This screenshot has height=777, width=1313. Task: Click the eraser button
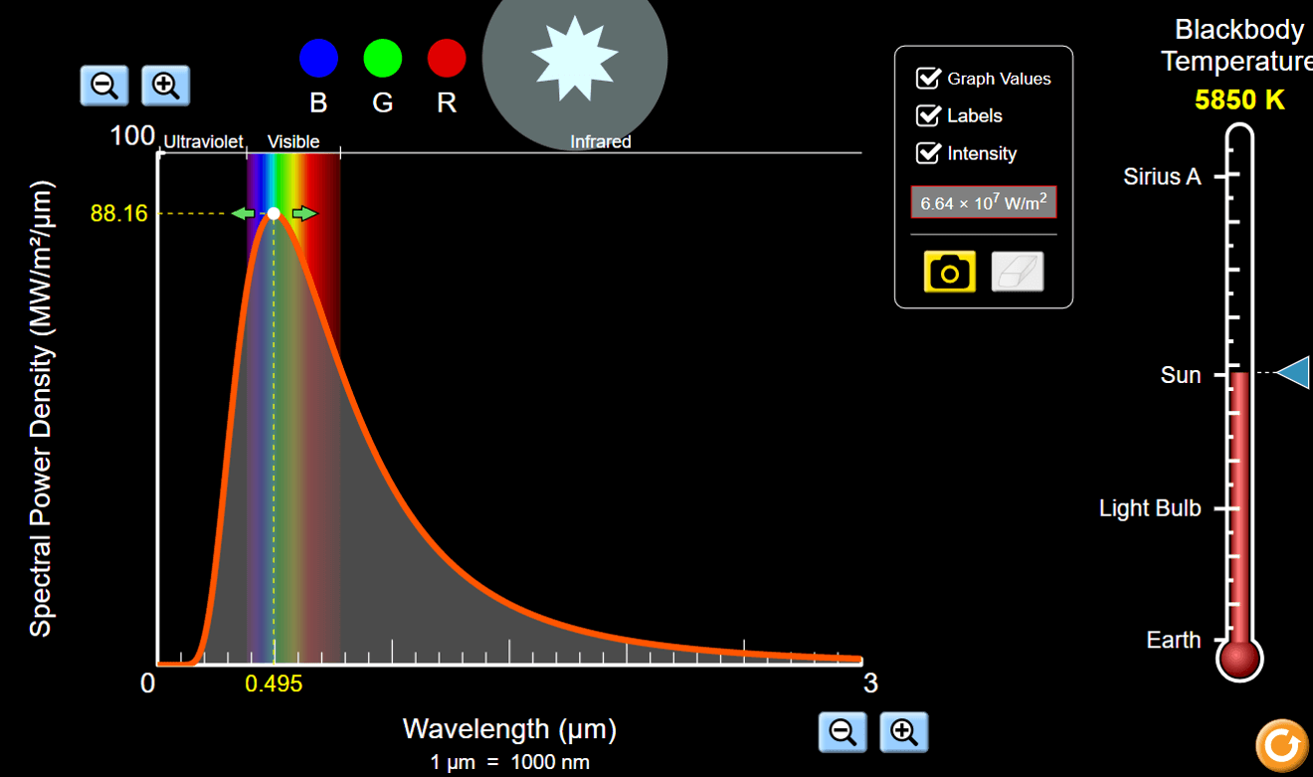pos(1017,272)
